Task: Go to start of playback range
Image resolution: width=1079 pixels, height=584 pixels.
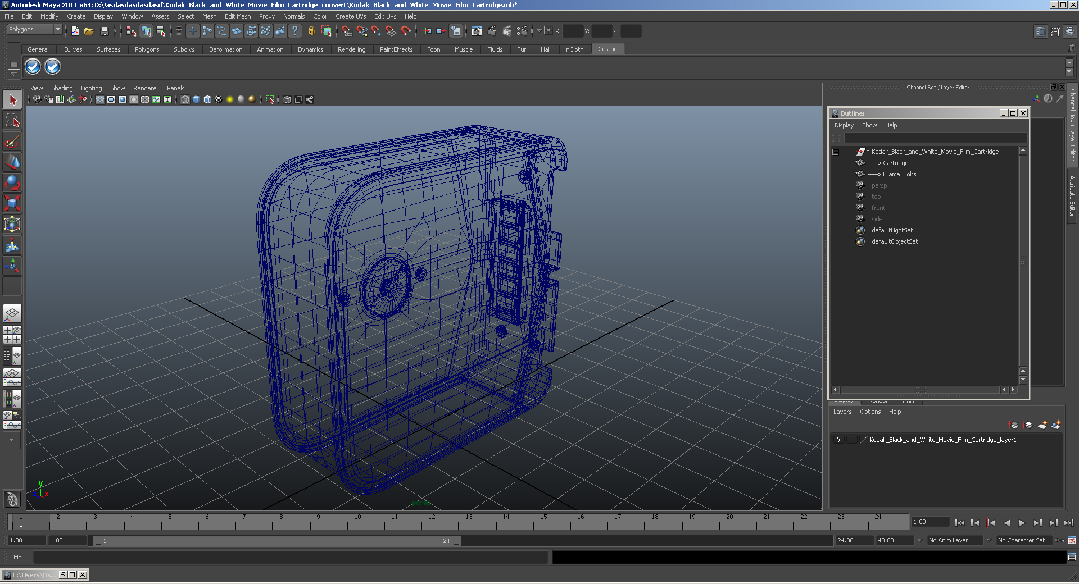Action: coord(960,523)
